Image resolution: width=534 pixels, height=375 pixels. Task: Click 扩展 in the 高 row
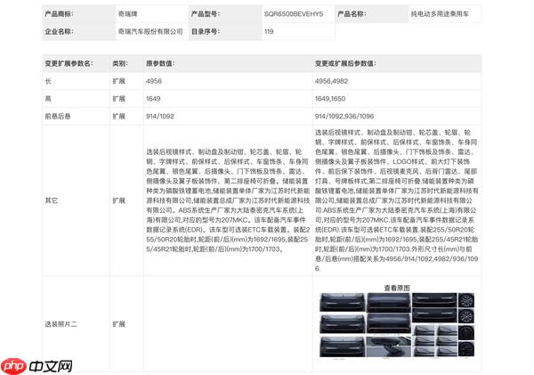pyautogui.click(x=119, y=99)
